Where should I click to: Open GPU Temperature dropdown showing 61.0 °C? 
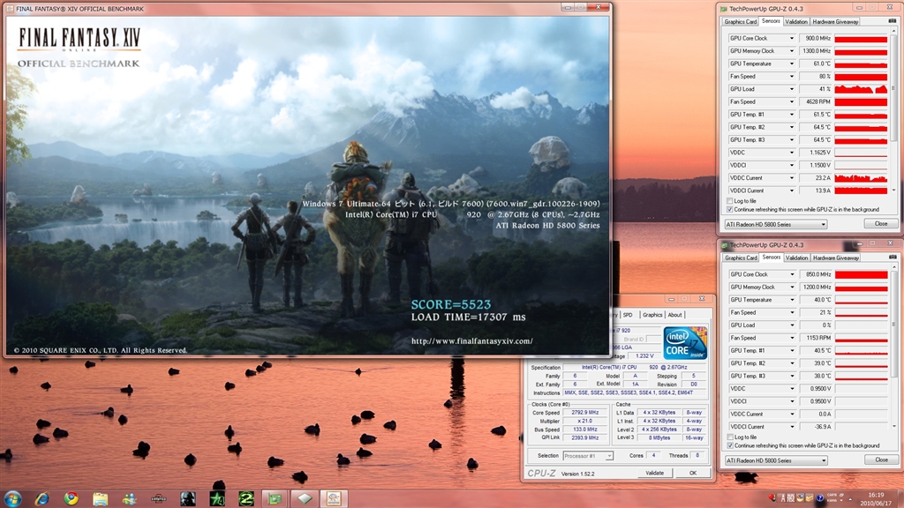792,63
